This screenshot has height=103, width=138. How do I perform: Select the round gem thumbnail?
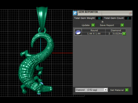coord(78,32)
